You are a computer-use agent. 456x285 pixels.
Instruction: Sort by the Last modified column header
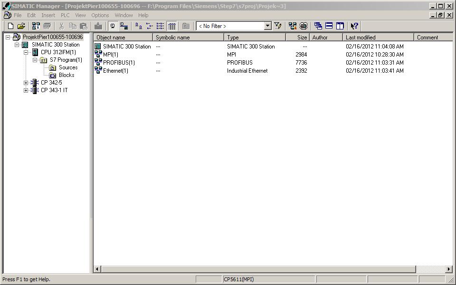click(378, 37)
